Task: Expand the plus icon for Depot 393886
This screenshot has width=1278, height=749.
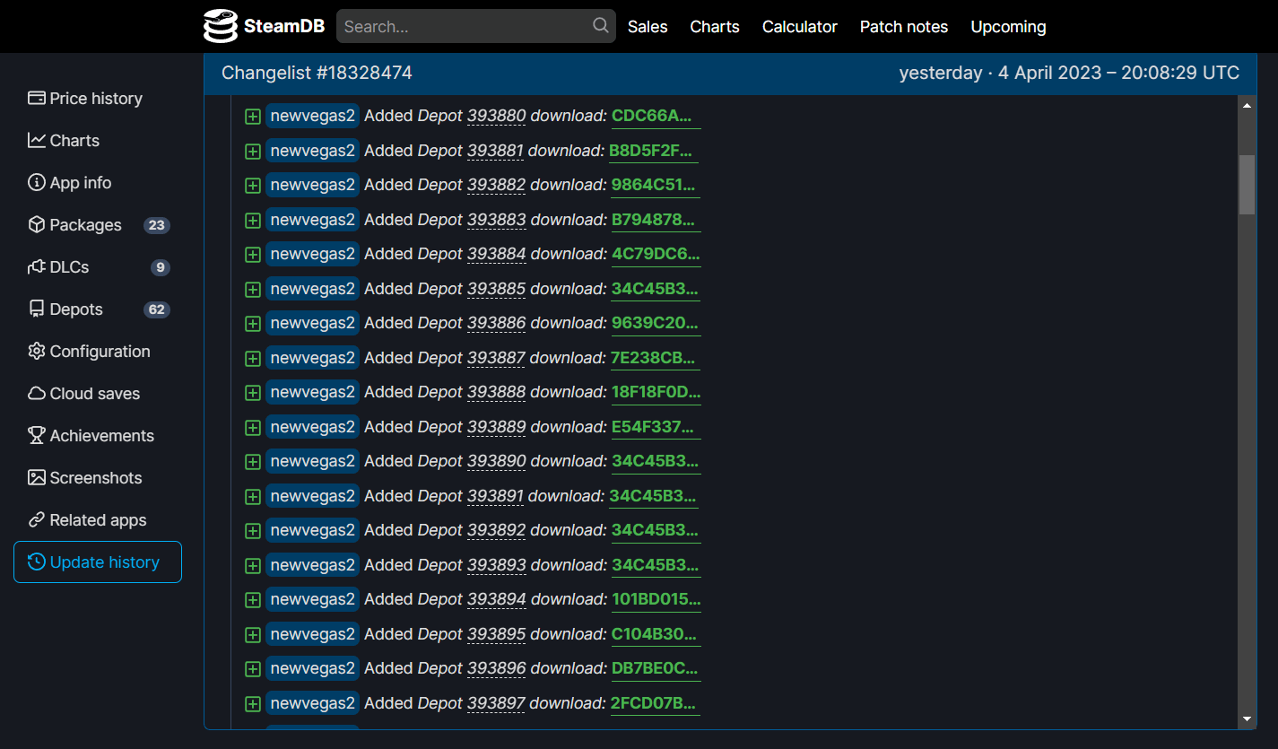Action: pyautogui.click(x=253, y=324)
